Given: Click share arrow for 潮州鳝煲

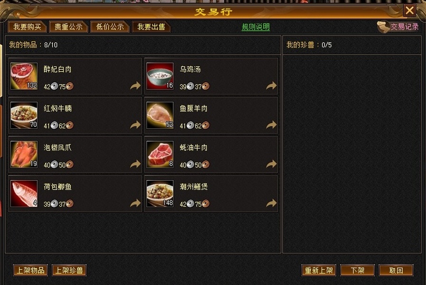Looking at the screenshot, I should coord(271,203).
